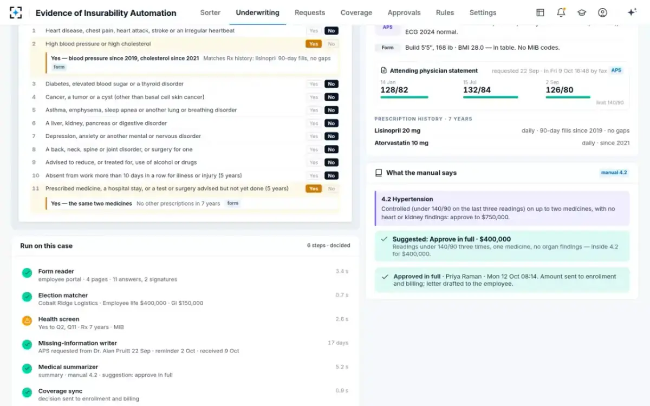This screenshot has height=406, width=650.
Task: Open the Medical summarizer step
Action: pyautogui.click(x=185, y=371)
